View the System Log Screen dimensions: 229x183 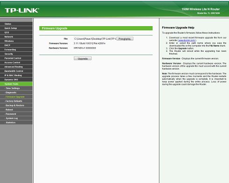point(16,118)
